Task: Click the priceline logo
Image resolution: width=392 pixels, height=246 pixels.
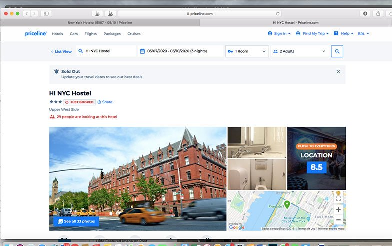Action: (36, 34)
